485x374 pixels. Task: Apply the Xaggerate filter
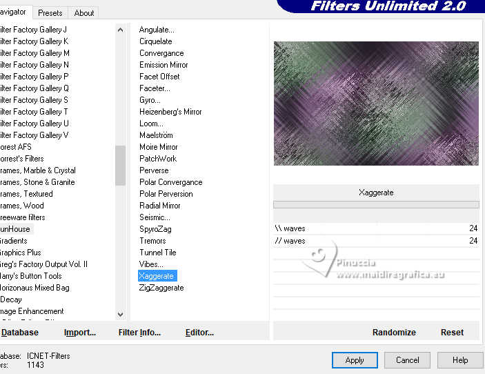[x=355, y=360]
